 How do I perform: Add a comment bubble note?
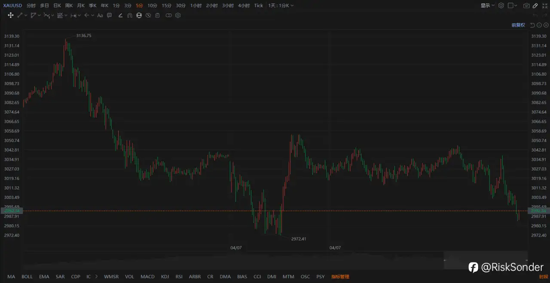109,15
